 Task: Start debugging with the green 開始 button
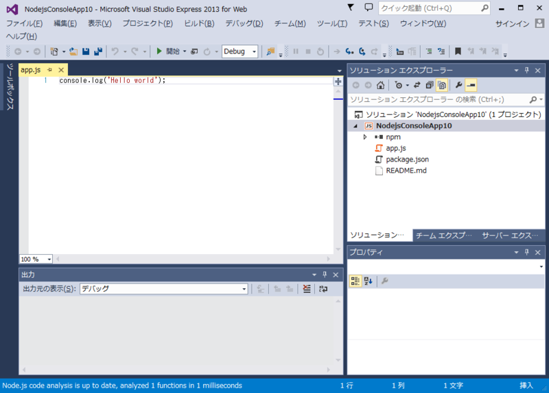click(x=168, y=51)
